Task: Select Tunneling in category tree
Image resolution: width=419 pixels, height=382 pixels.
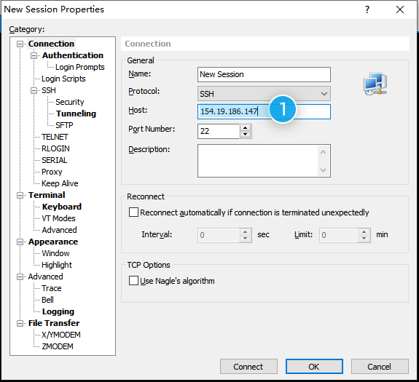Action: point(76,114)
